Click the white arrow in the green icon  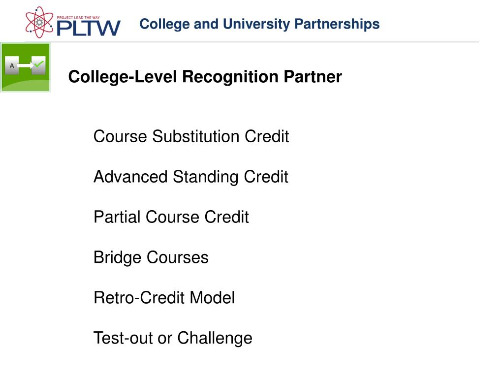(26, 65)
